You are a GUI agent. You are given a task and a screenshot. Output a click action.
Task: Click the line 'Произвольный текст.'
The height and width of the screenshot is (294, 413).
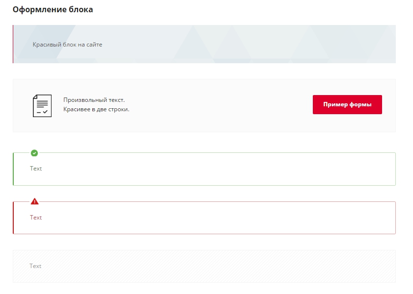pyautogui.click(x=94, y=100)
